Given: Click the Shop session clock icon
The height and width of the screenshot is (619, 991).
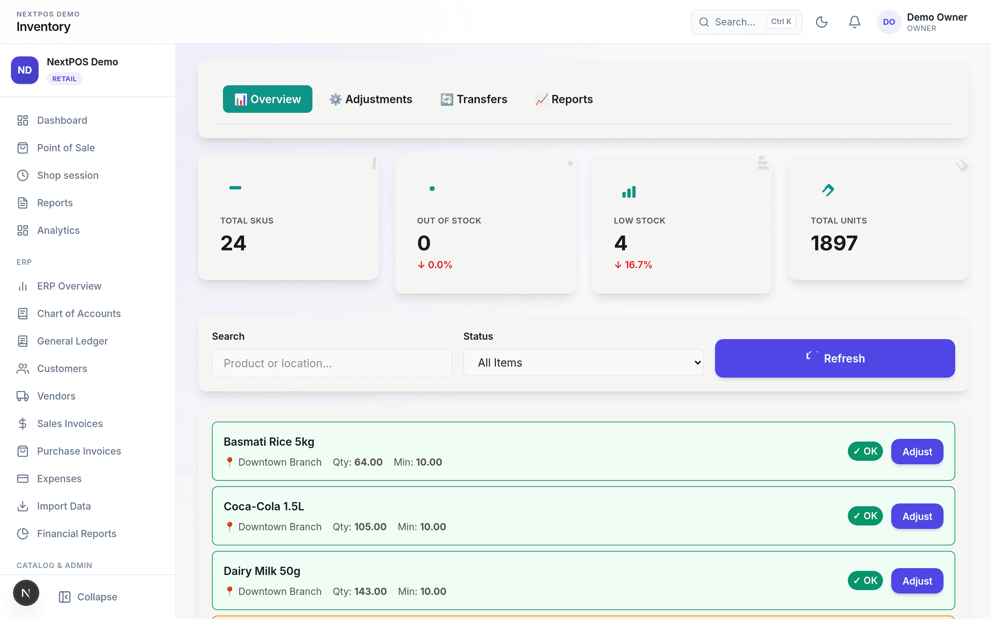Looking at the screenshot, I should pos(22,175).
